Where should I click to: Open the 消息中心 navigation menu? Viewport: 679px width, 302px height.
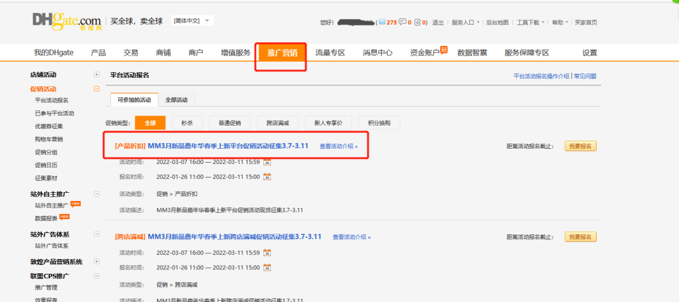tap(378, 53)
